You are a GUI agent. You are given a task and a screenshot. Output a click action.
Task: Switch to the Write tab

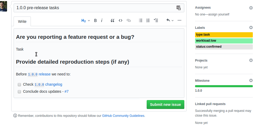click(22, 21)
